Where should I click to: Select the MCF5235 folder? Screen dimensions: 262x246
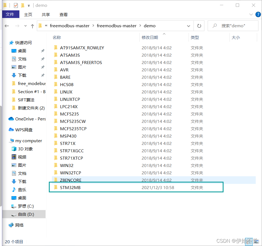(x=69, y=114)
